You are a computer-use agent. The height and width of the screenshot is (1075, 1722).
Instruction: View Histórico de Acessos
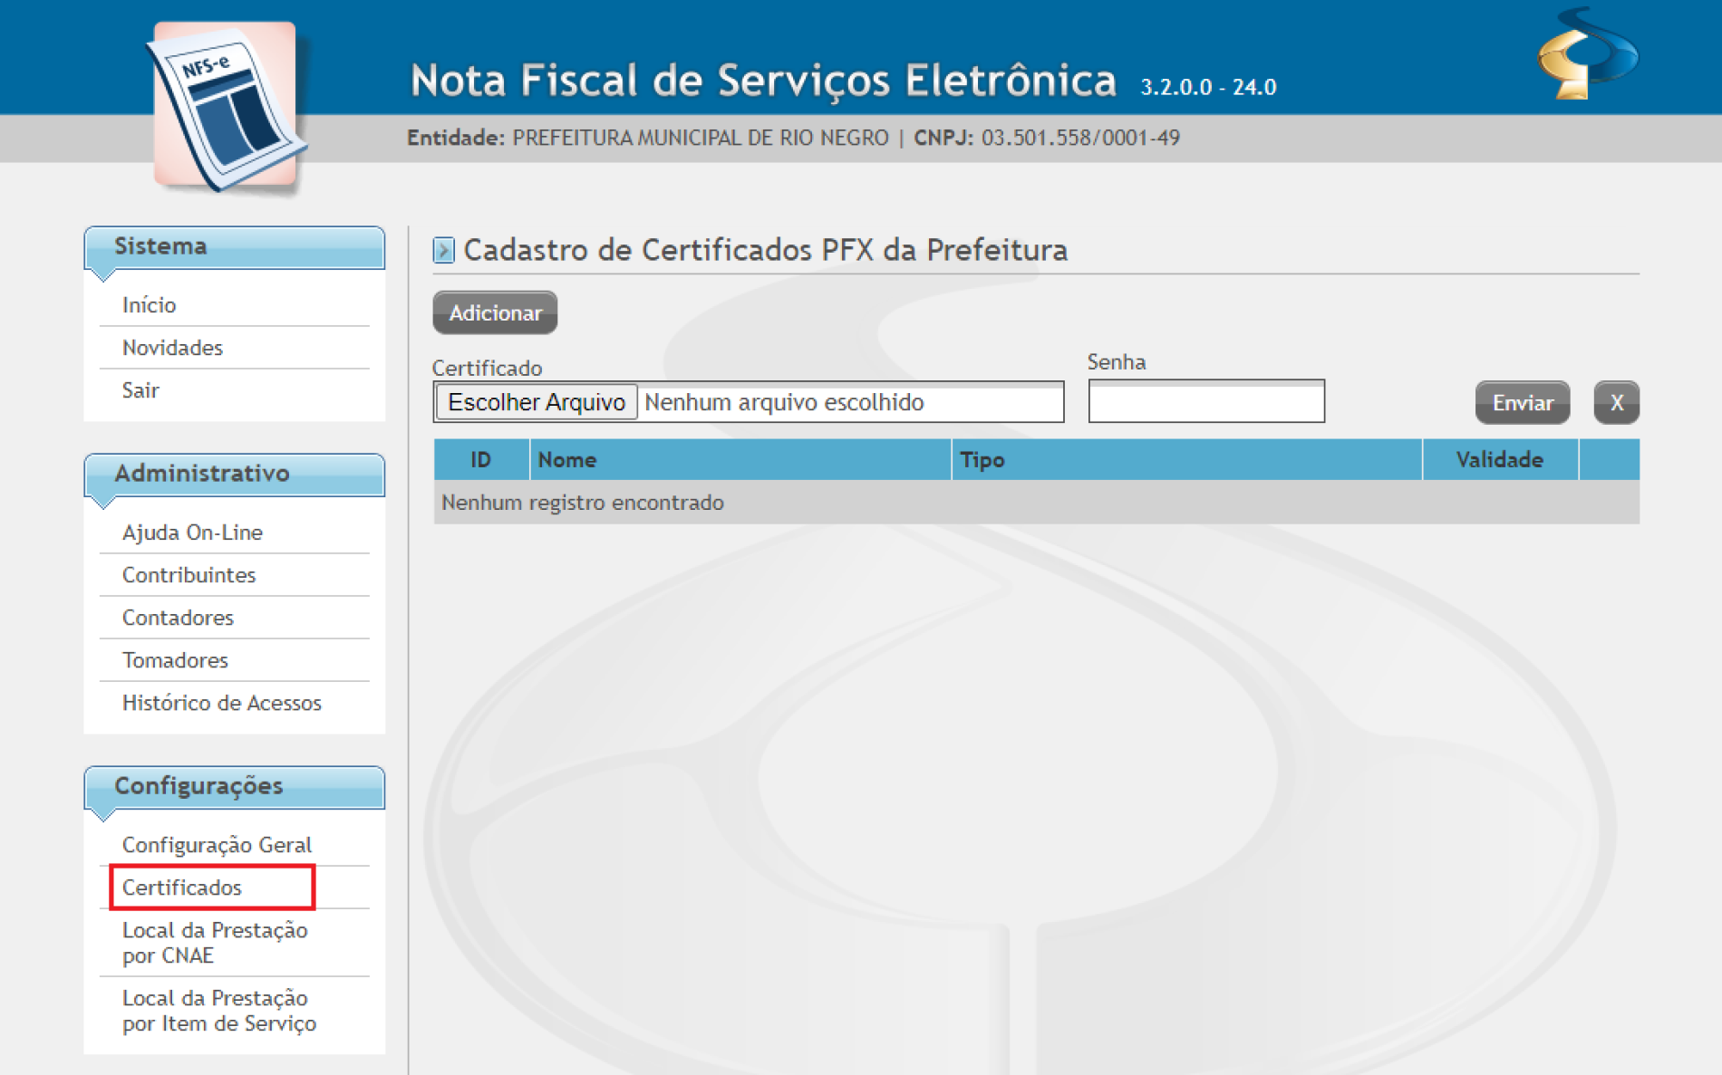tap(221, 703)
